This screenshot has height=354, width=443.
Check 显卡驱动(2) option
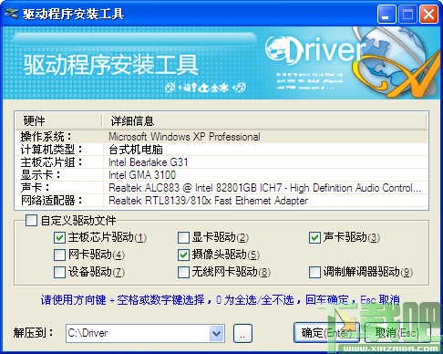(183, 237)
